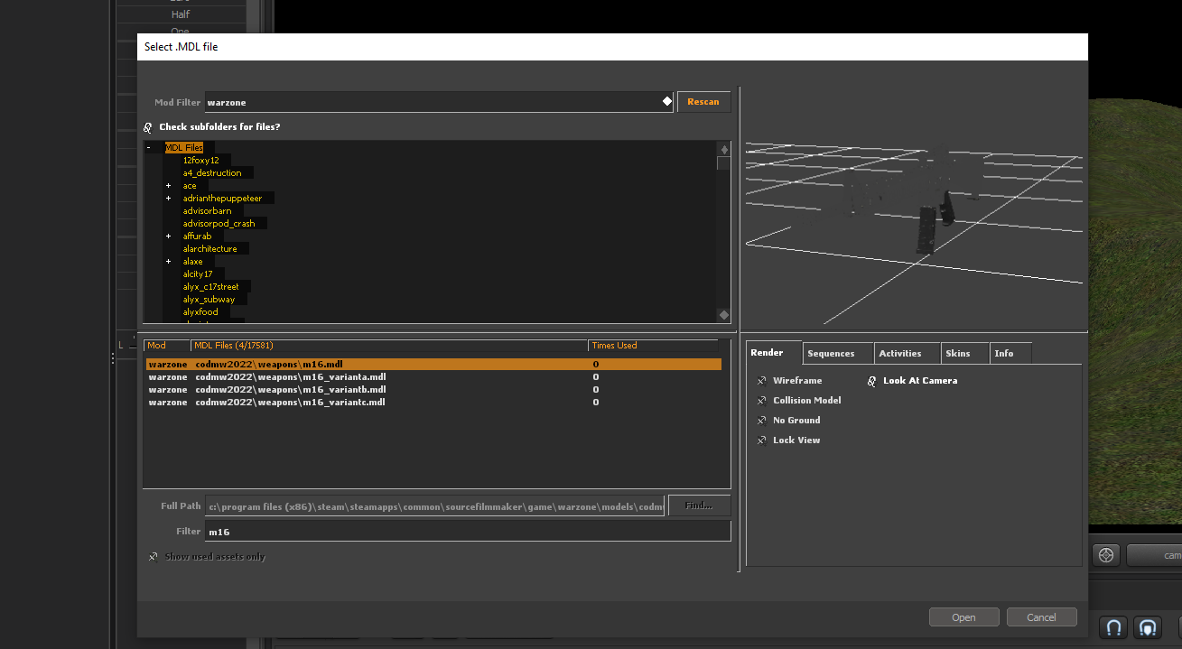Select the advisorbarn folder
The height and width of the screenshot is (649, 1182).
[207, 210]
